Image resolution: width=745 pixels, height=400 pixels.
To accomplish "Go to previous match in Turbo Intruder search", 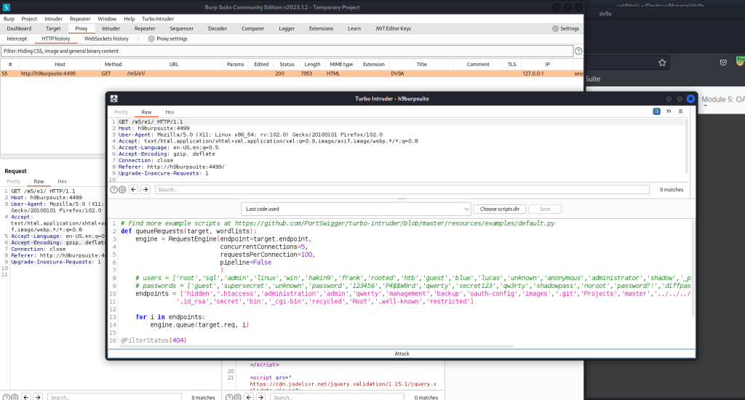I will [134, 190].
